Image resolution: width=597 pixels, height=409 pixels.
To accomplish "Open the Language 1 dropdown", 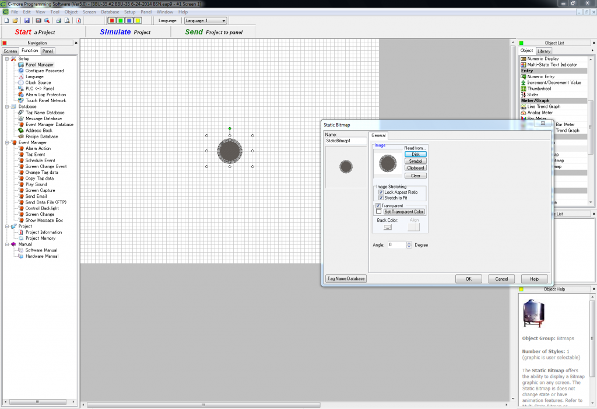I will (223, 19).
